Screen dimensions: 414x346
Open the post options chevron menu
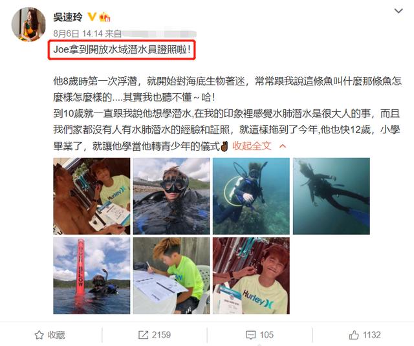point(398,11)
